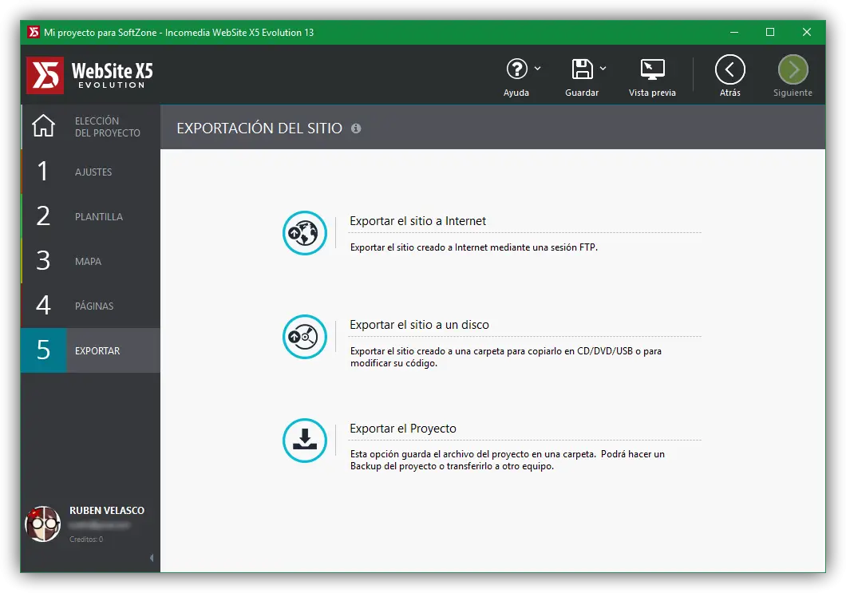Open Elección del proyecto home step

[x=91, y=127]
